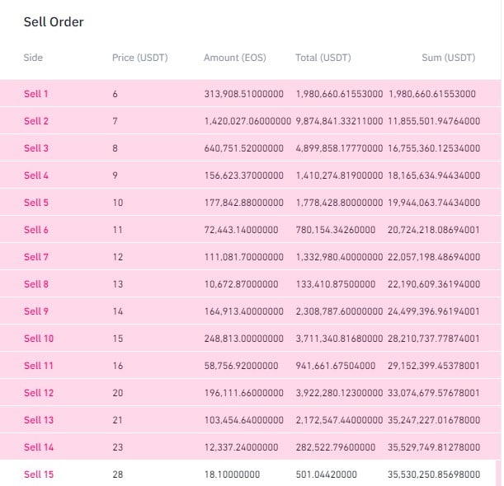This screenshot has height=486, width=504.
Task: Click the Sell 3 row label
Action: click(x=36, y=148)
